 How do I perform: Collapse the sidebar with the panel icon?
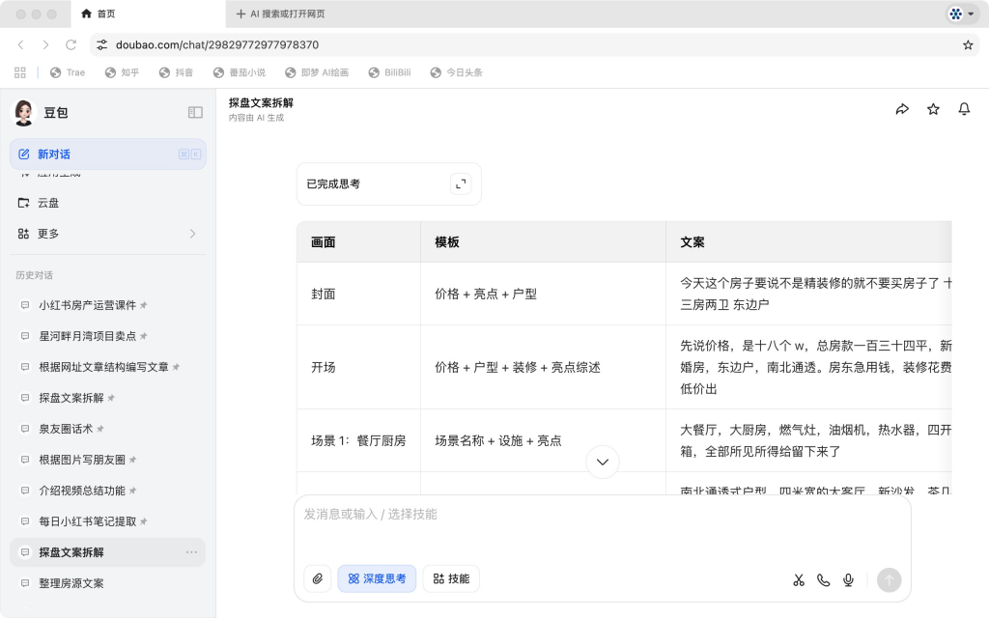195,112
